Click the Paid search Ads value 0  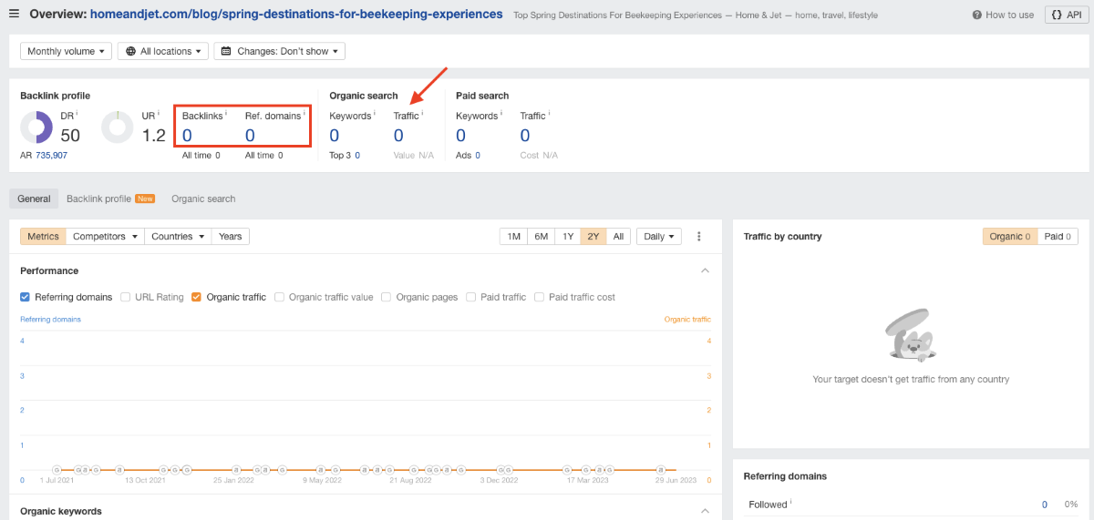click(x=478, y=156)
